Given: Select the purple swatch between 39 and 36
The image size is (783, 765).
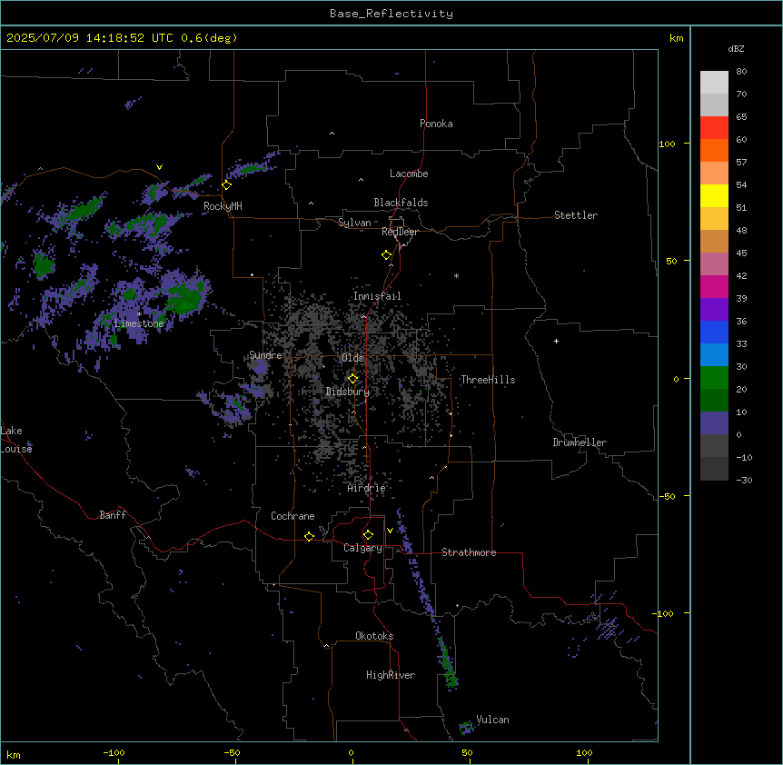Looking at the screenshot, I should tap(714, 310).
